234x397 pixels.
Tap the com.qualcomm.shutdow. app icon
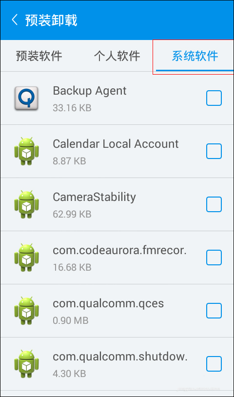tap(26, 364)
